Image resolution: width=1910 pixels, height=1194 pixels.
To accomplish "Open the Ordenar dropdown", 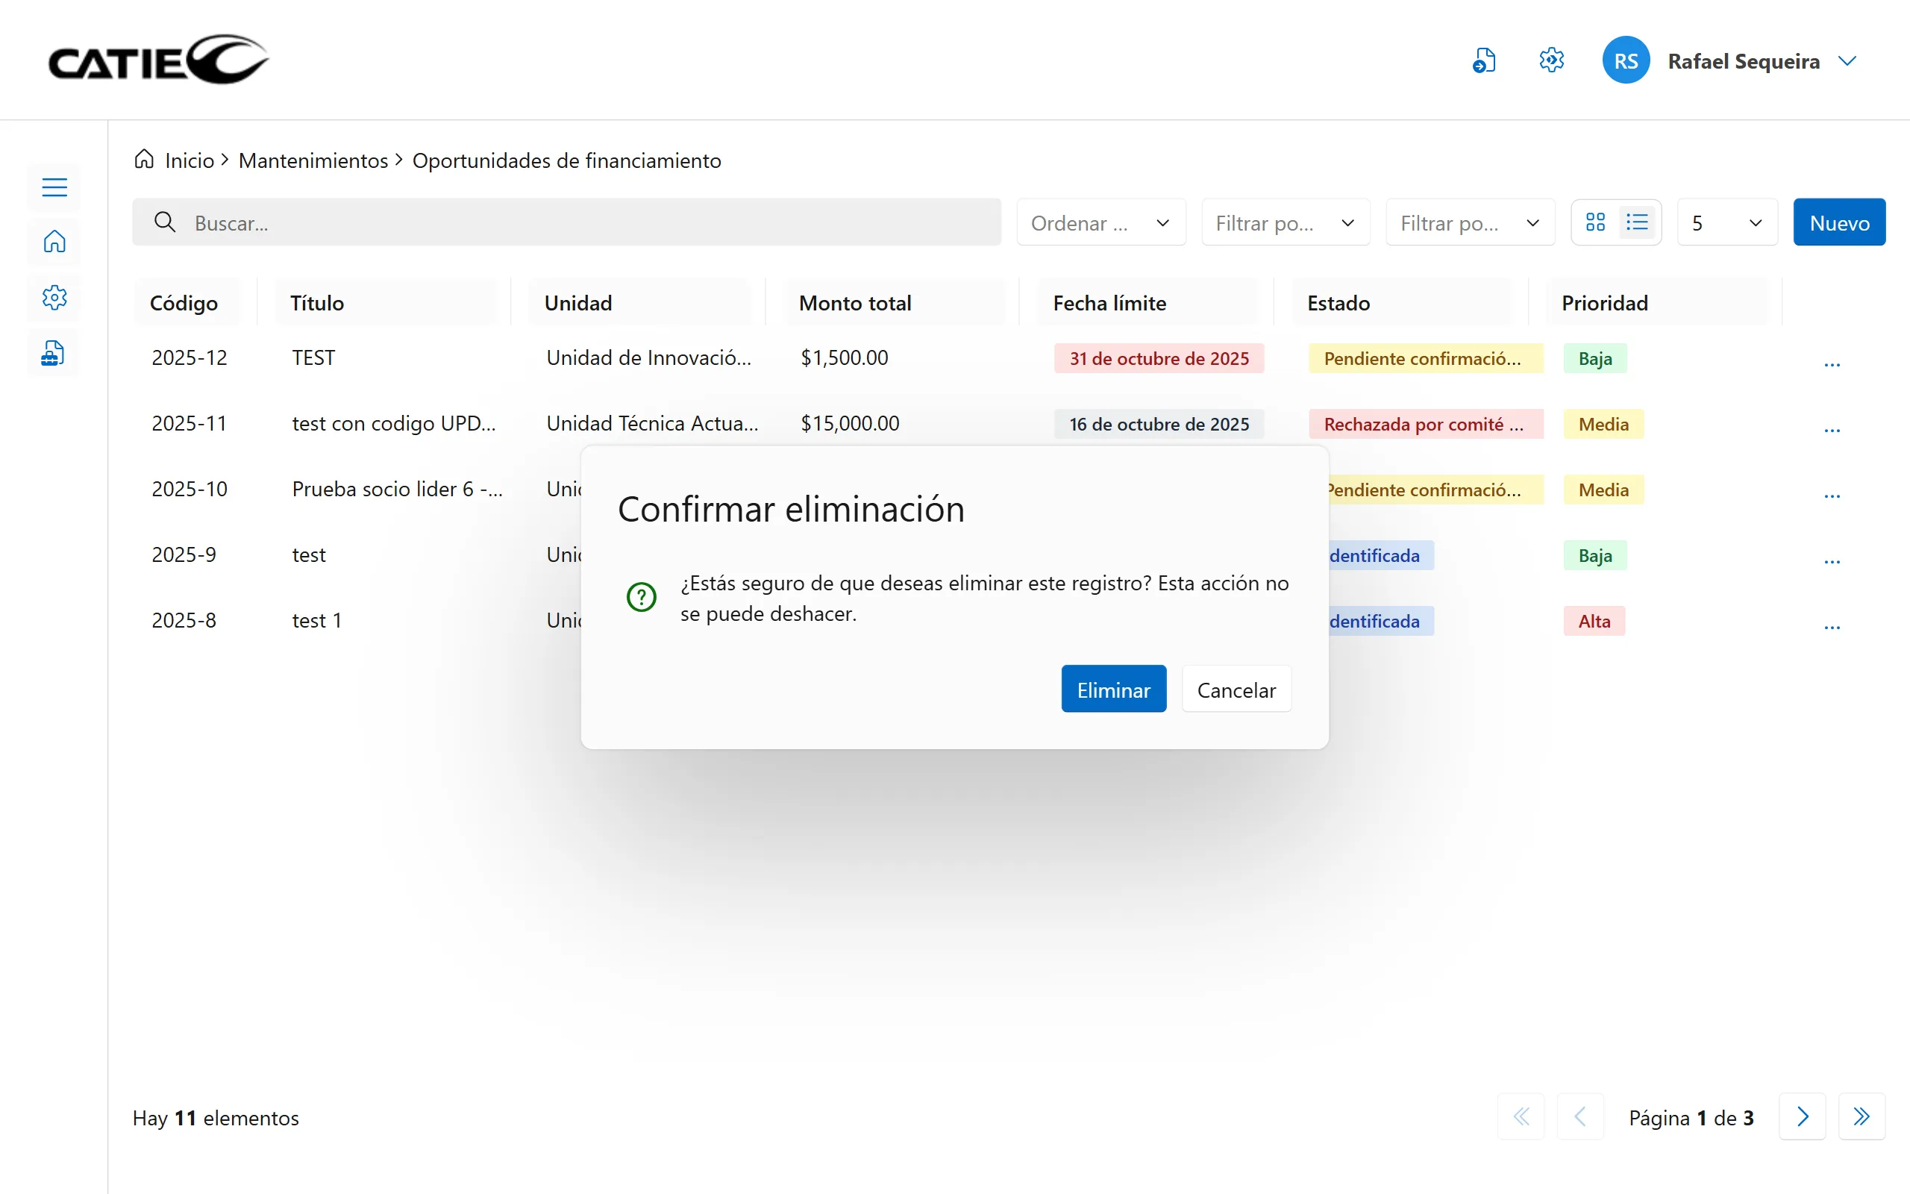I will pos(1100,222).
